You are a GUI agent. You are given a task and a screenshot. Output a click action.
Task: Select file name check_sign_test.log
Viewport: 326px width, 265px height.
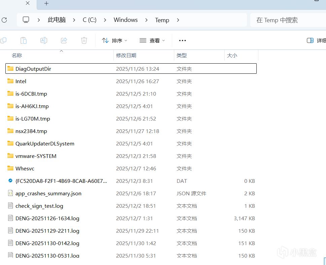(x=39, y=206)
